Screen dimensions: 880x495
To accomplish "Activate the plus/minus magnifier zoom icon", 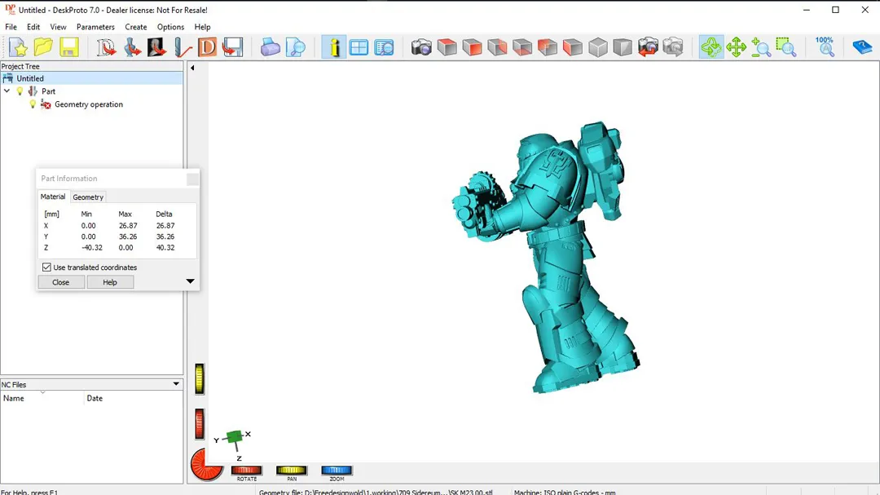I will [x=761, y=47].
